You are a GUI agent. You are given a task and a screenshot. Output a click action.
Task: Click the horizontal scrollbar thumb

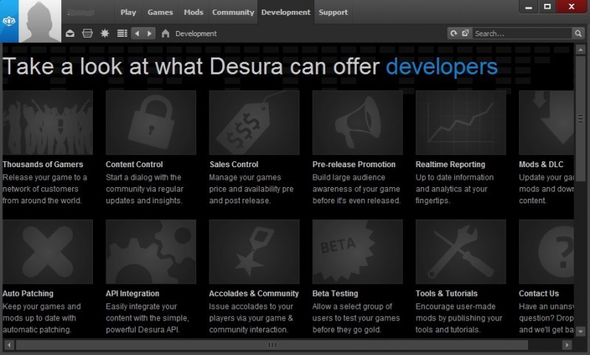(x=272, y=345)
